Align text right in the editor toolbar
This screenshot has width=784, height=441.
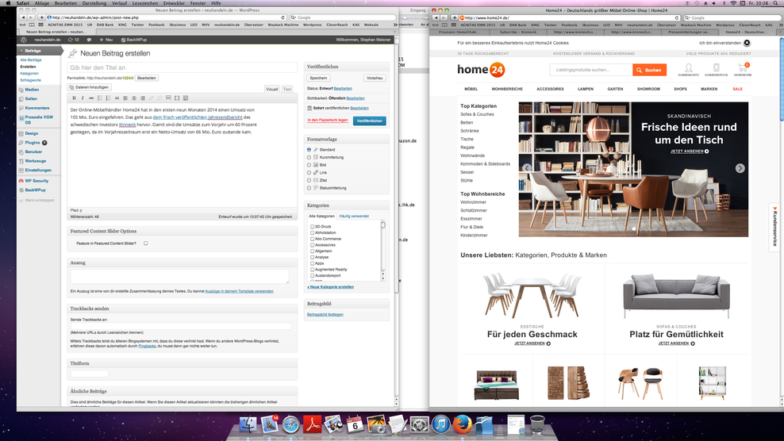click(143, 98)
